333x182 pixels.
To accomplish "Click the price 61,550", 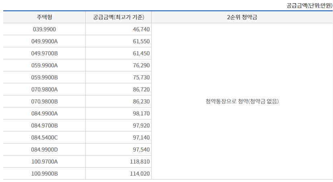I will point(141,41).
